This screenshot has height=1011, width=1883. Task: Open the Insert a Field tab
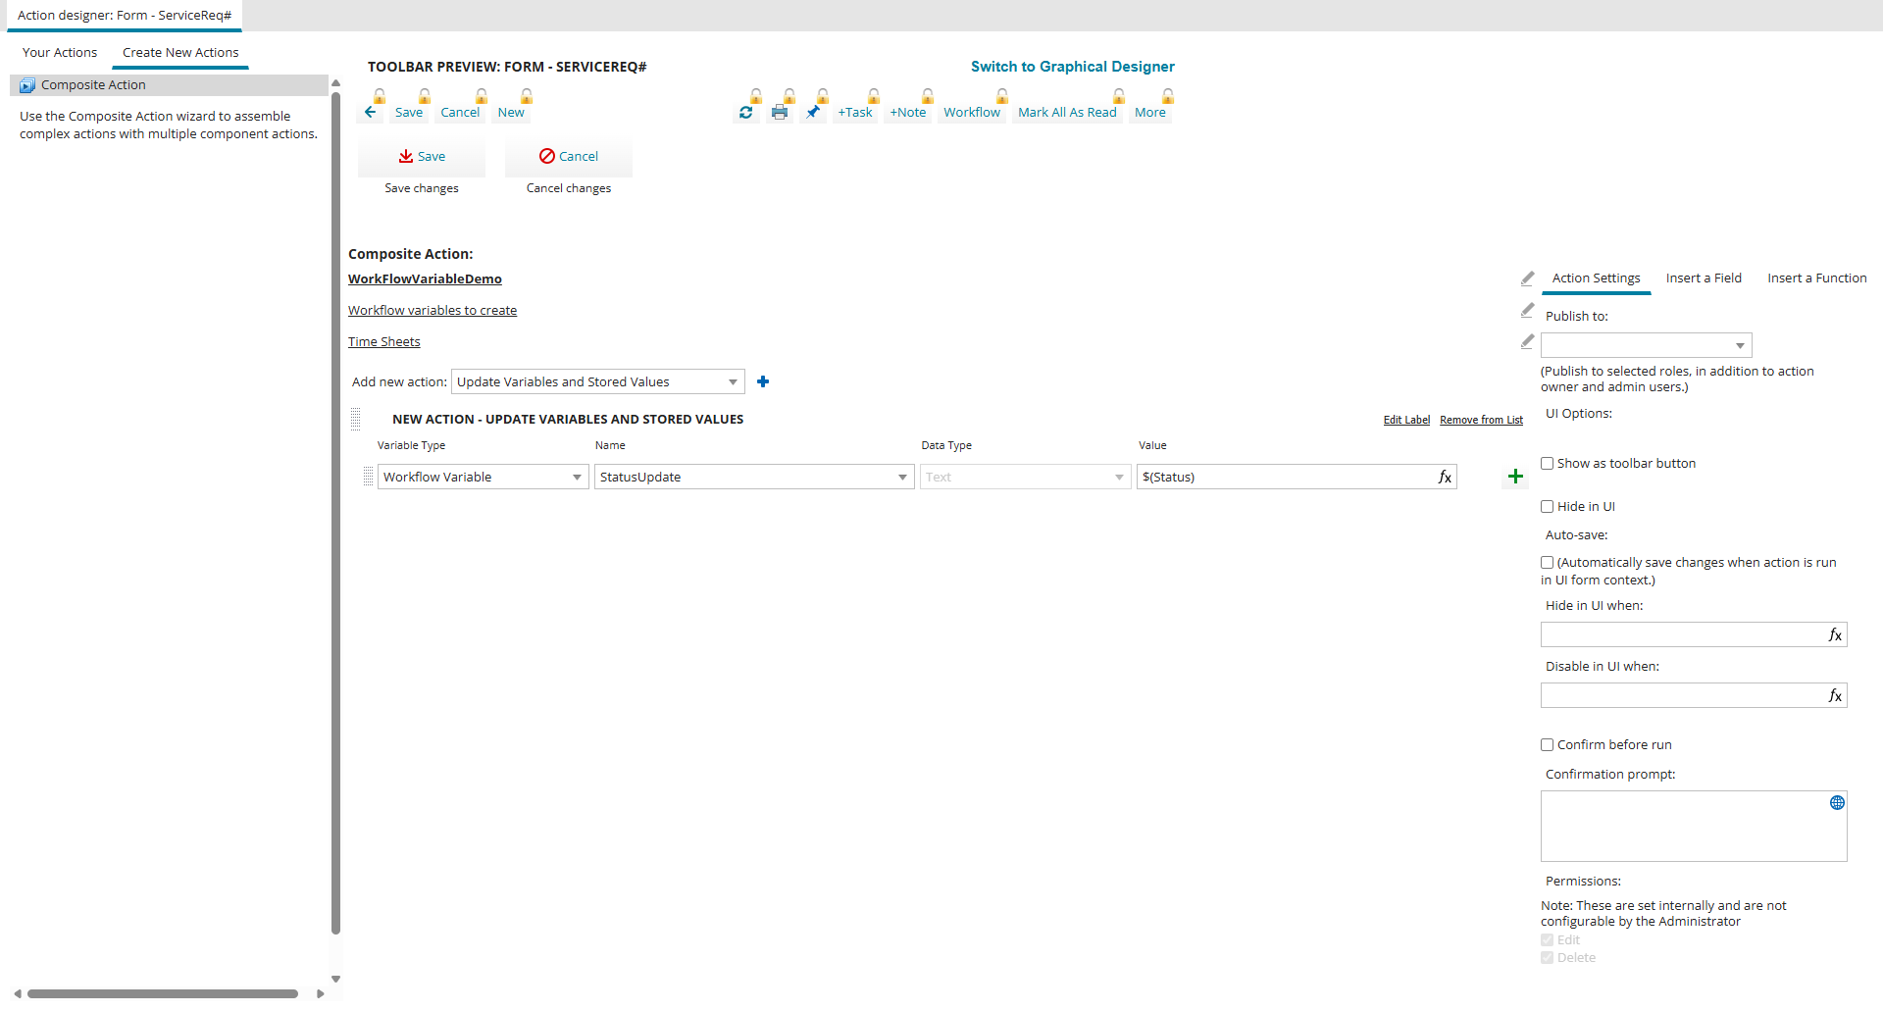pyautogui.click(x=1704, y=278)
